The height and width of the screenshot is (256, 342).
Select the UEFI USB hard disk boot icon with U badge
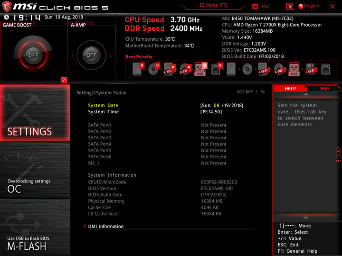(170, 69)
